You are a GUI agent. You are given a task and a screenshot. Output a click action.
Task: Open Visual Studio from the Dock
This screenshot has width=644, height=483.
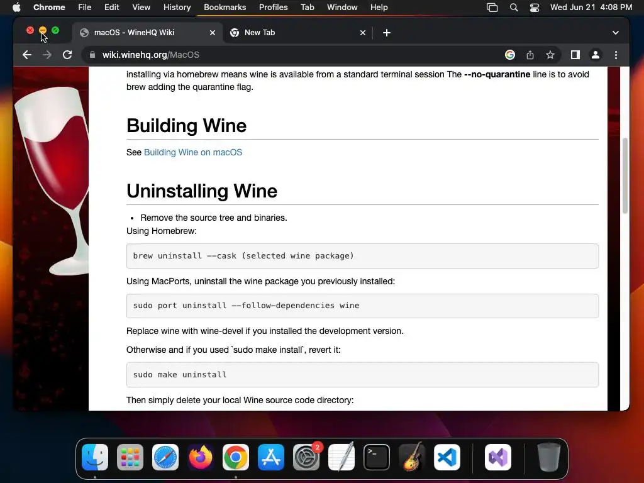click(498, 457)
